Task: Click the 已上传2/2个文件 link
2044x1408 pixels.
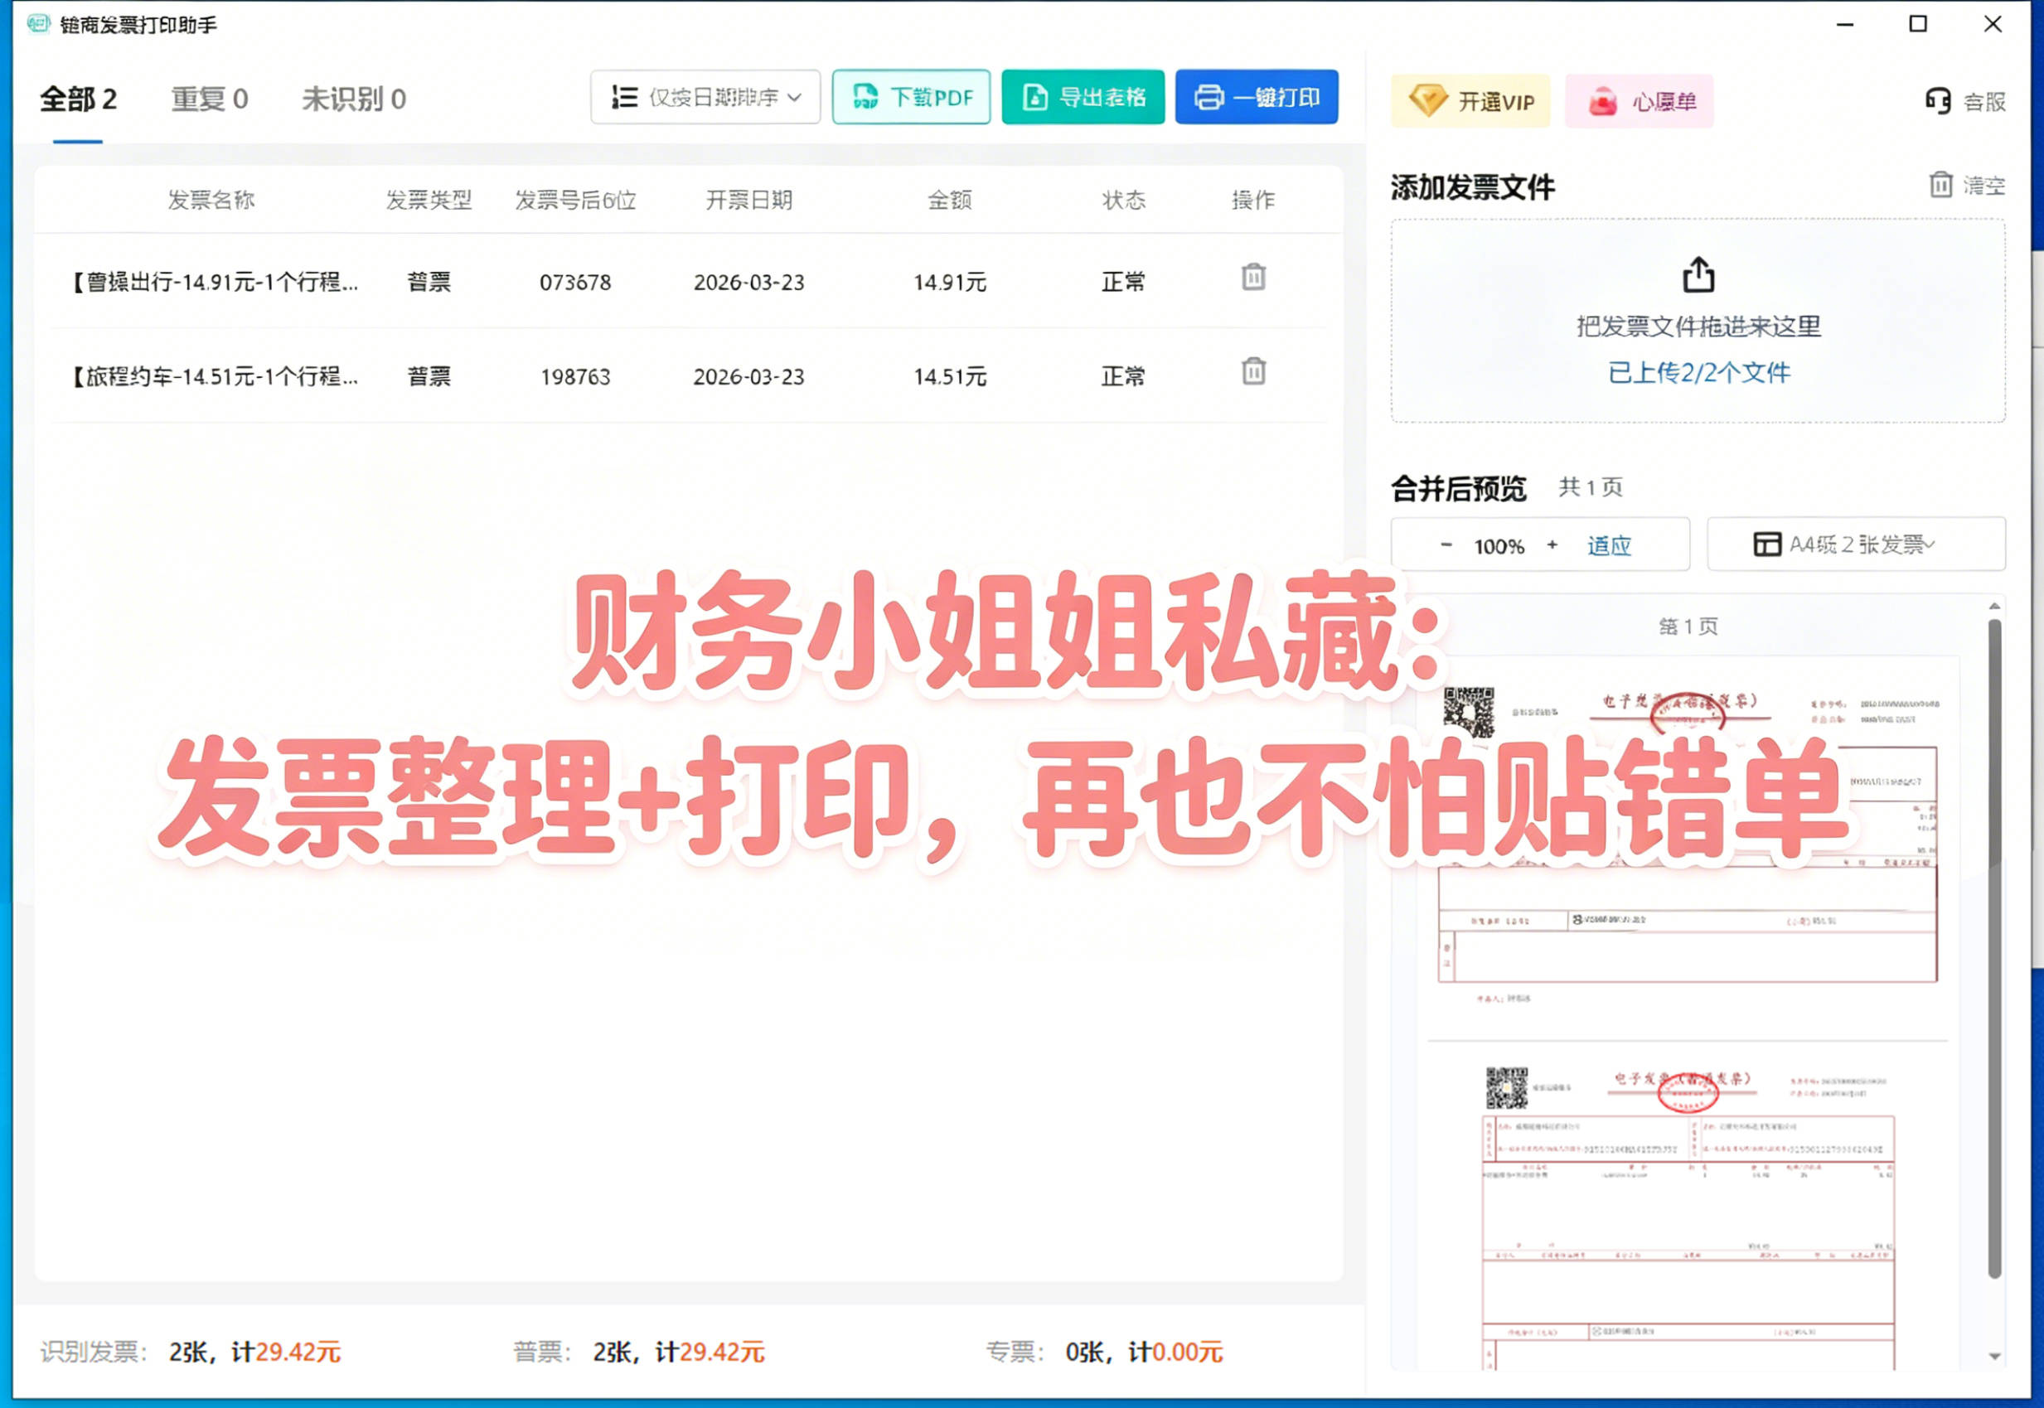Action: (1699, 373)
